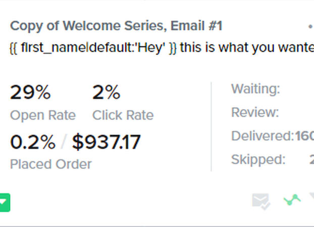Click the Waiting status label
This screenshot has height=227, width=314.
[255, 89]
